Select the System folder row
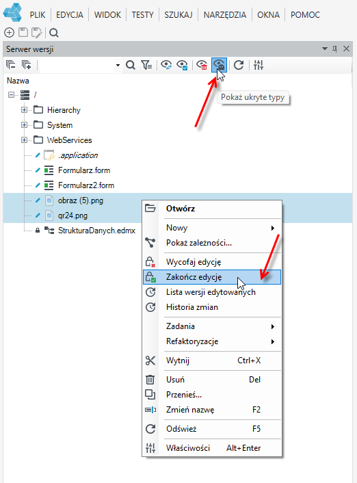The width and height of the screenshot is (357, 483). (59, 125)
